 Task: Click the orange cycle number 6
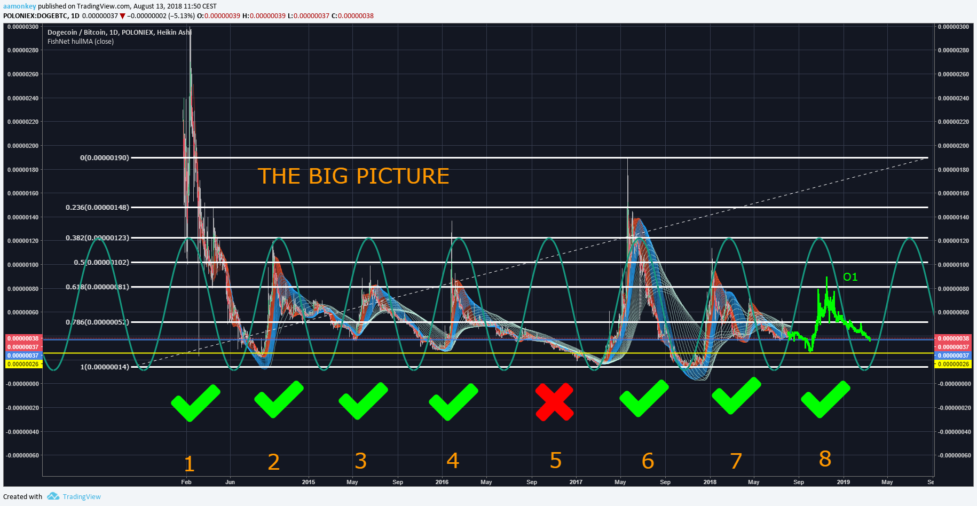[x=648, y=461]
